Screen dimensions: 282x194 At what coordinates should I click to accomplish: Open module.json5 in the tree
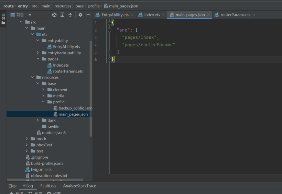pyautogui.click(x=51, y=133)
